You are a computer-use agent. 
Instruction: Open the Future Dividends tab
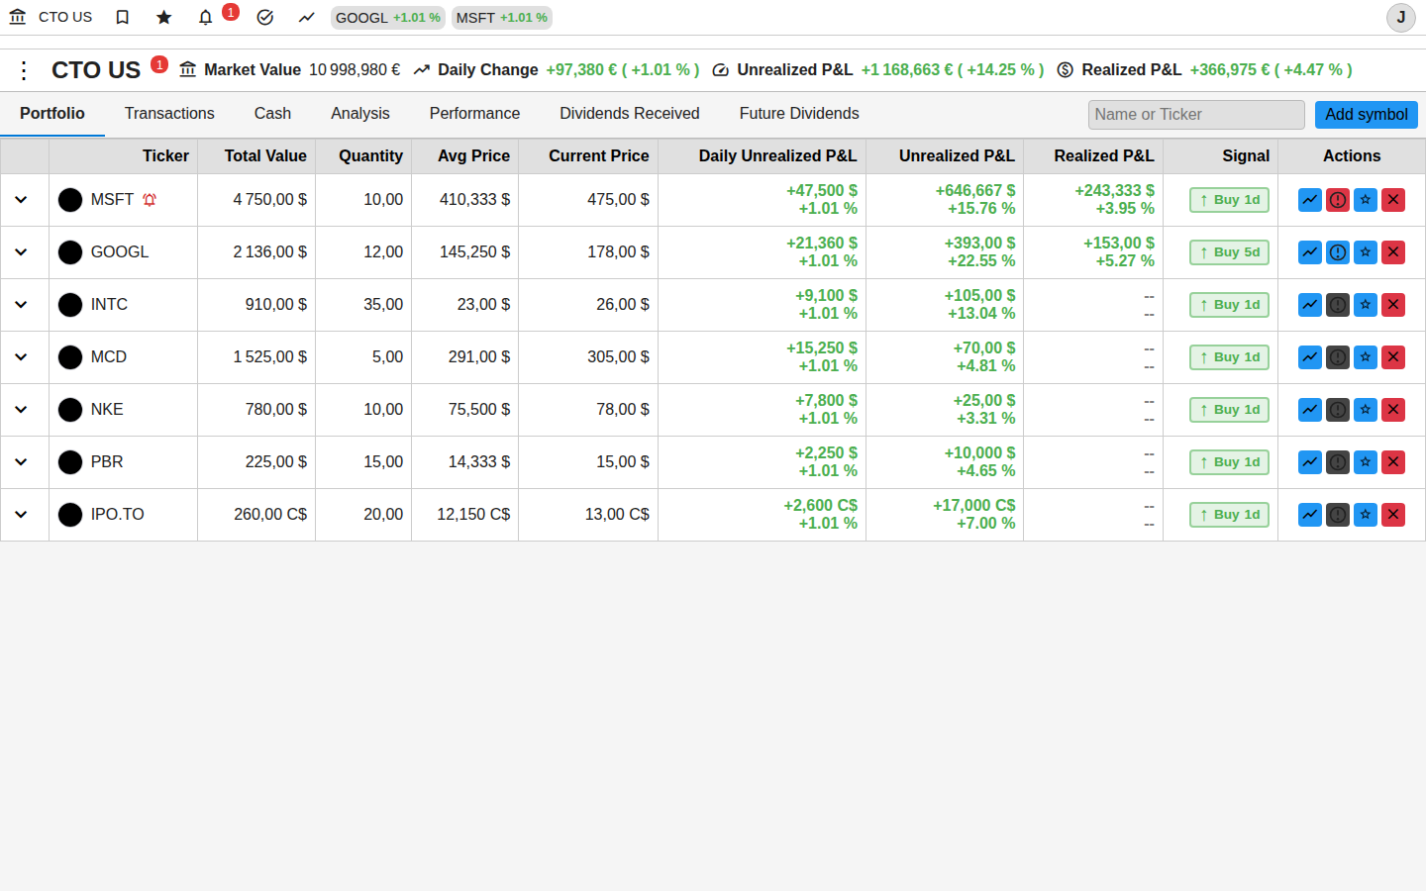[799, 114]
